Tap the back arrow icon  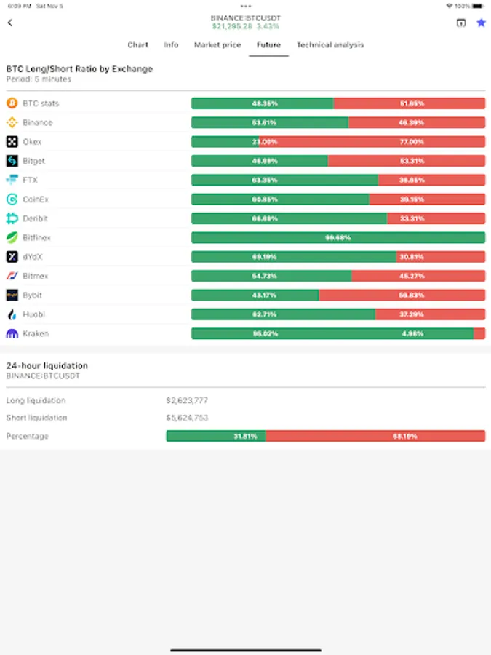coord(10,23)
